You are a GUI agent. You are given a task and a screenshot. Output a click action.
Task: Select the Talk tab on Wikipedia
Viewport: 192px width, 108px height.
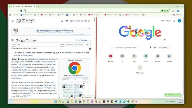click(x=18, y=45)
